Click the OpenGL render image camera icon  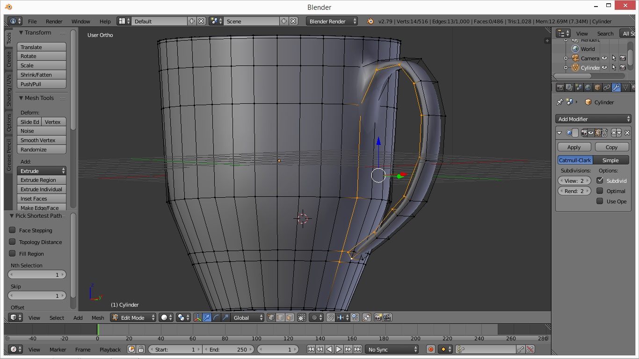pyautogui.click(x=378, y=317)
